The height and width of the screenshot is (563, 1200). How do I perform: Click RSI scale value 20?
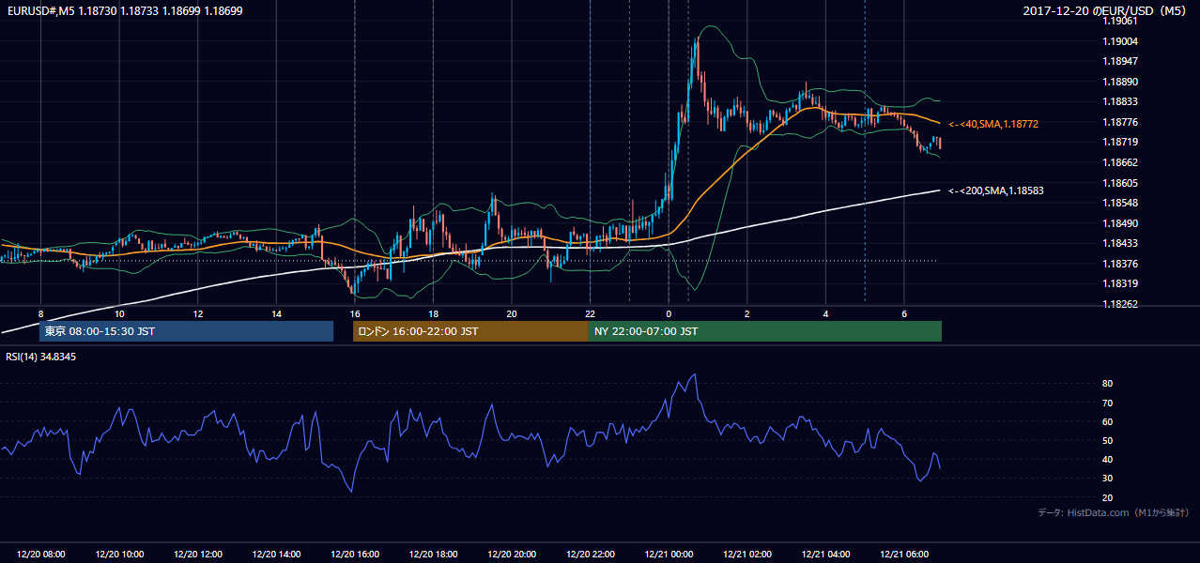[1108, 497]
